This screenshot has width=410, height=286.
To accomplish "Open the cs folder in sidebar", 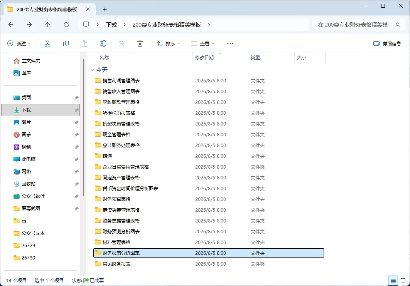I will pos(40,221).
